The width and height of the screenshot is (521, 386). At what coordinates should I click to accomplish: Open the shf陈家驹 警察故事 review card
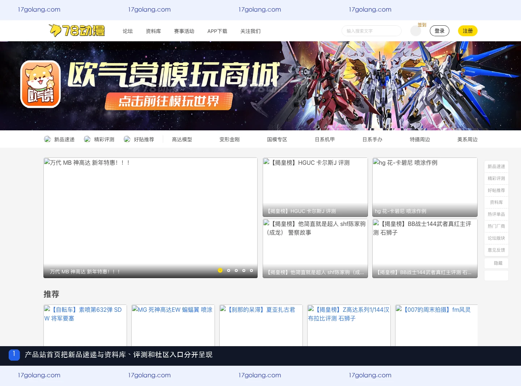pyautogui.click(x=315, y=248)
